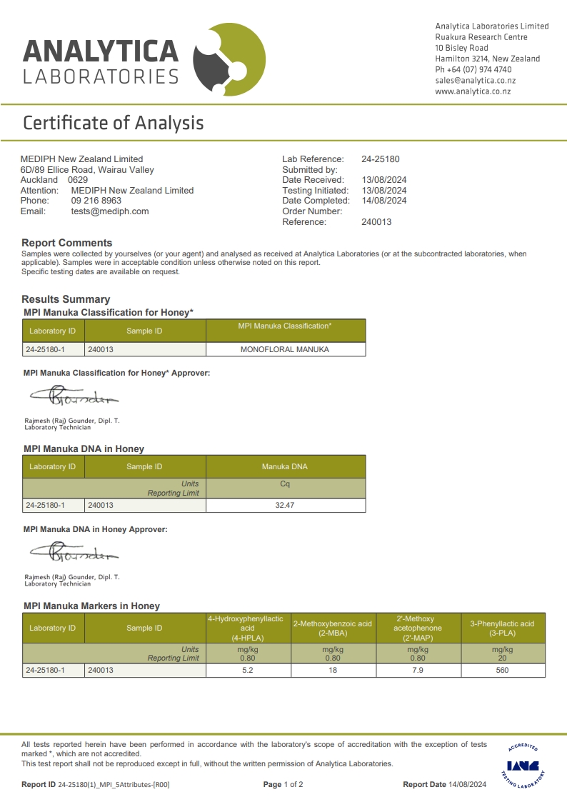The height and width of the screenshot is (802, 567).
Task: Click the Reference value 240013 in header
Action: click(x=376, y=222)
